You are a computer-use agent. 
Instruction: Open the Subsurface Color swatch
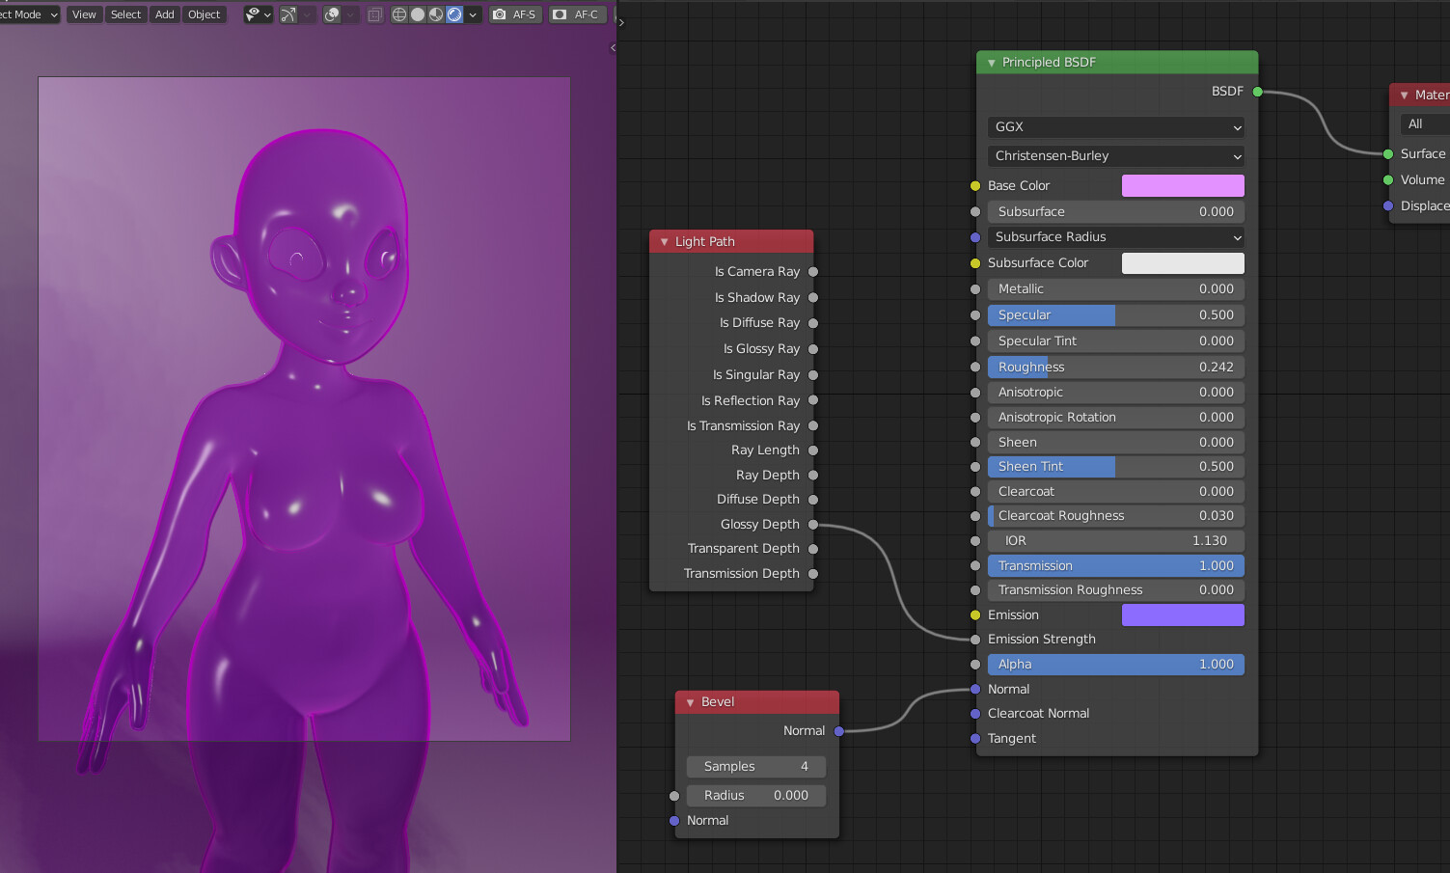(x=1183, y=263)
